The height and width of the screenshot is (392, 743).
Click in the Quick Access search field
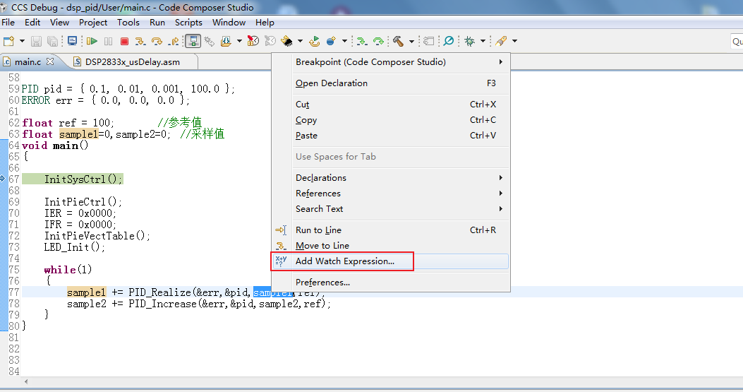click(737, 41)
